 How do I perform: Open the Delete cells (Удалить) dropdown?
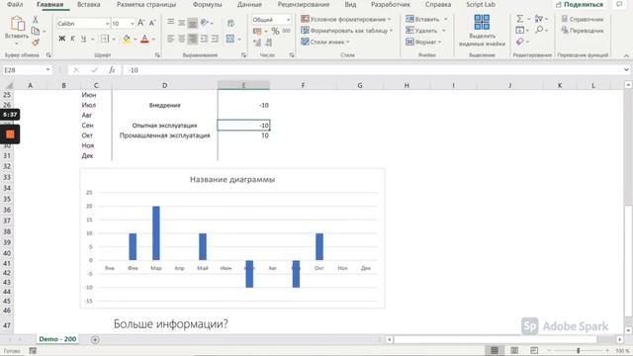[425, 31]
